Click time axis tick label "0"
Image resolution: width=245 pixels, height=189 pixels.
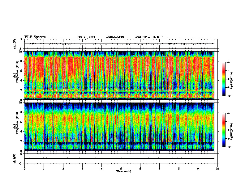[x=24, y=169]
